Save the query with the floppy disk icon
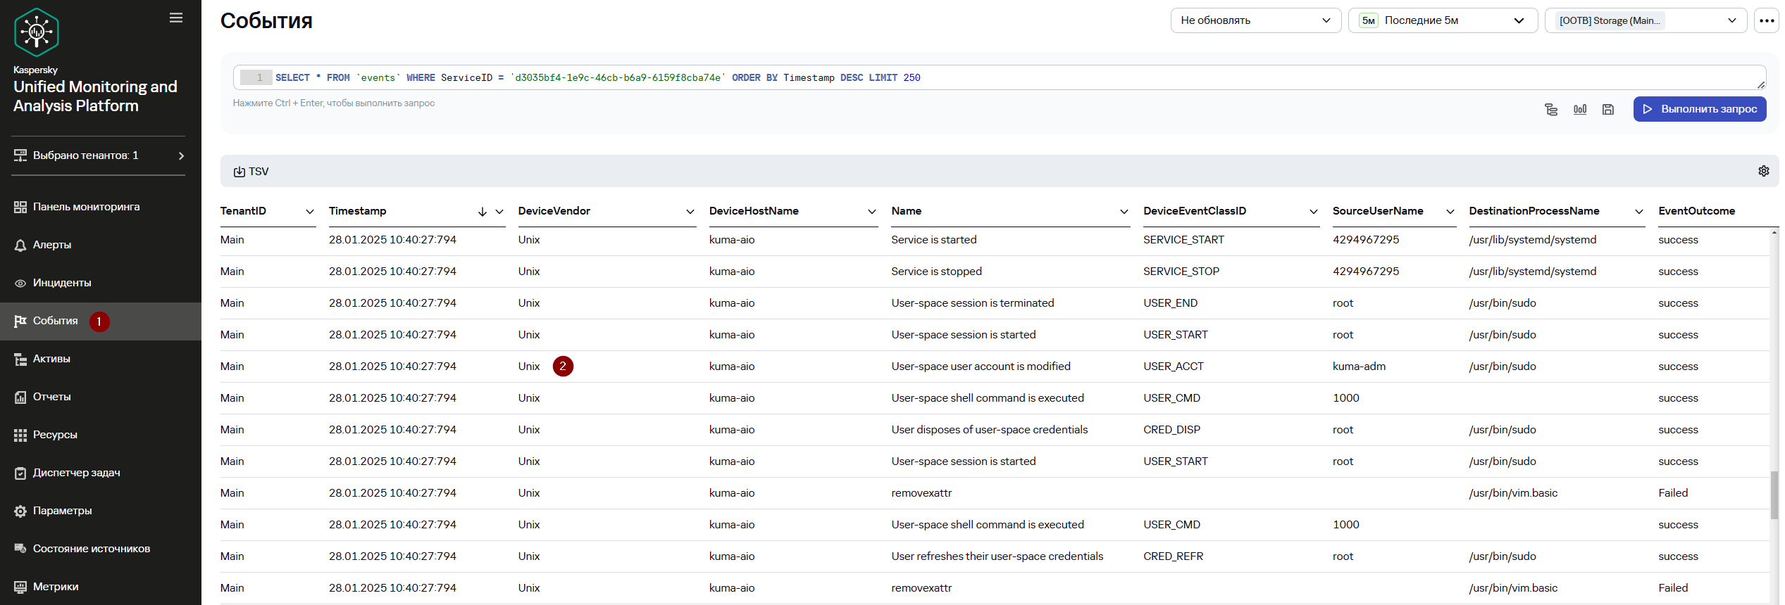Image resolution: width=1785 pixels, height=605 pixels. [1608, 109]
